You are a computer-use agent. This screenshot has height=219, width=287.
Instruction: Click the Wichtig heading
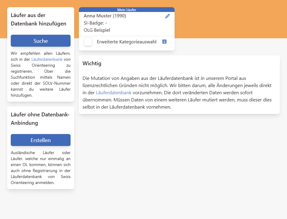click(x=92, y=63)
